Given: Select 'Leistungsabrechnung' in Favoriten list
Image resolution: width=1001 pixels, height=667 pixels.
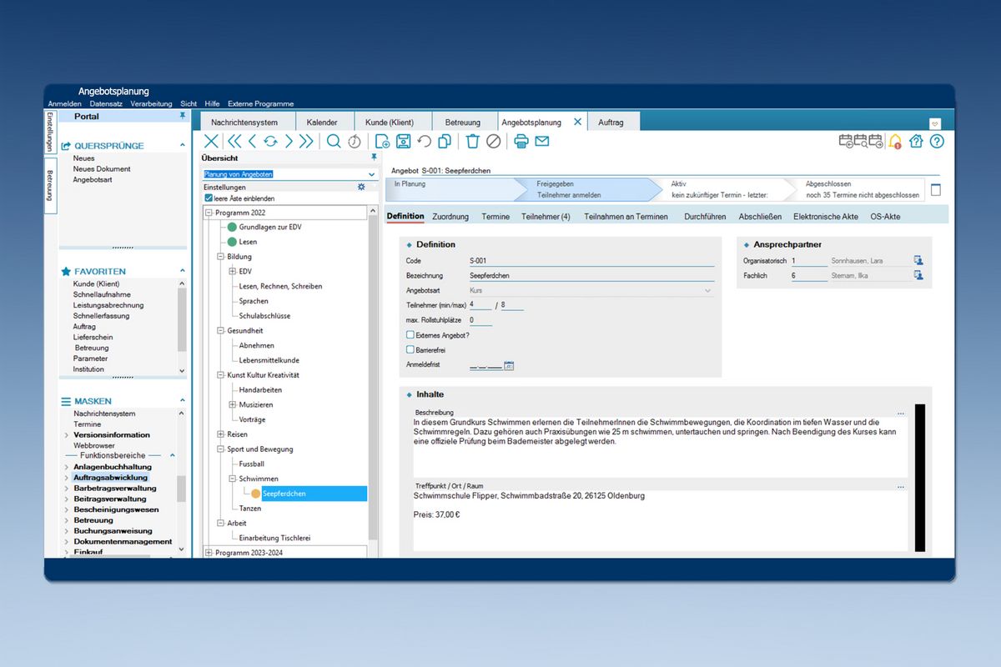Looking at the screenshot, I should click(108, 305).
